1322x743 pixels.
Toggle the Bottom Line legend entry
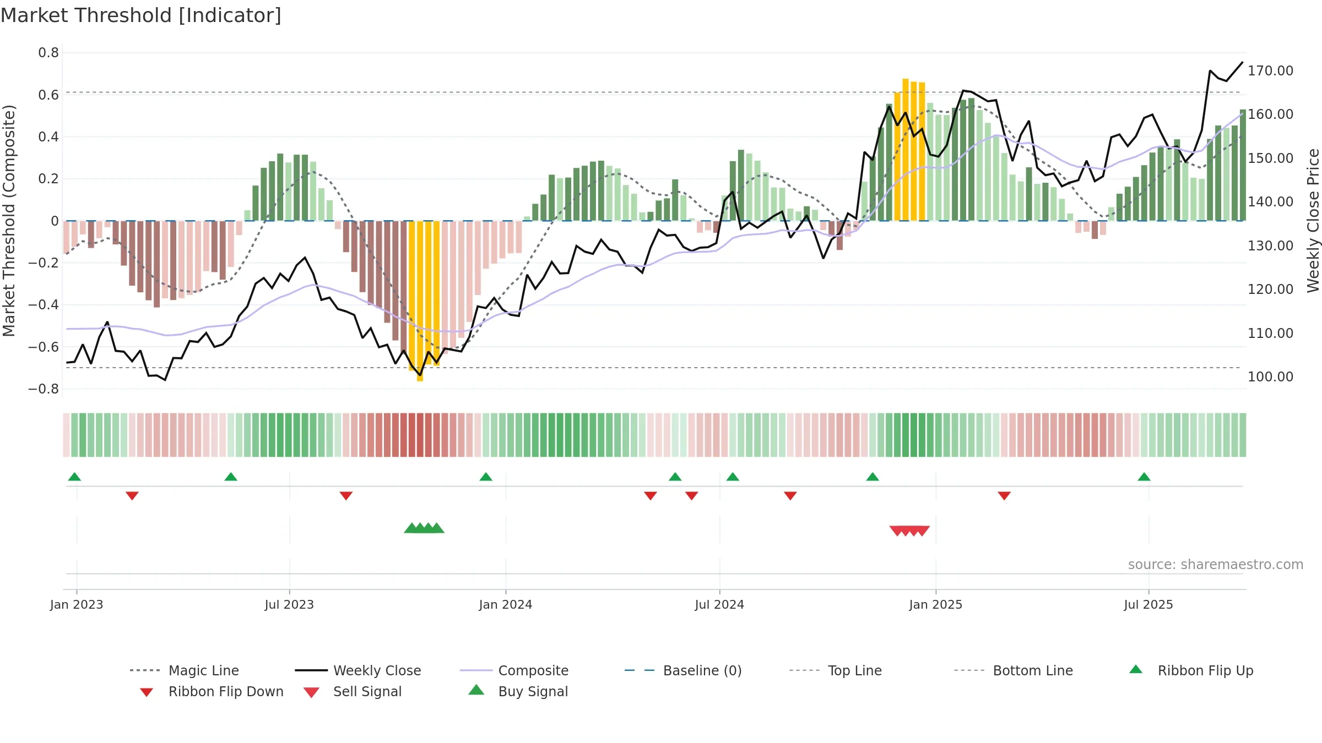point(1014,670)
